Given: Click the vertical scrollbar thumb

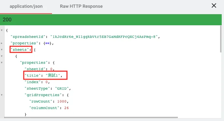Looking at the screenshot, I should (221, 39).
